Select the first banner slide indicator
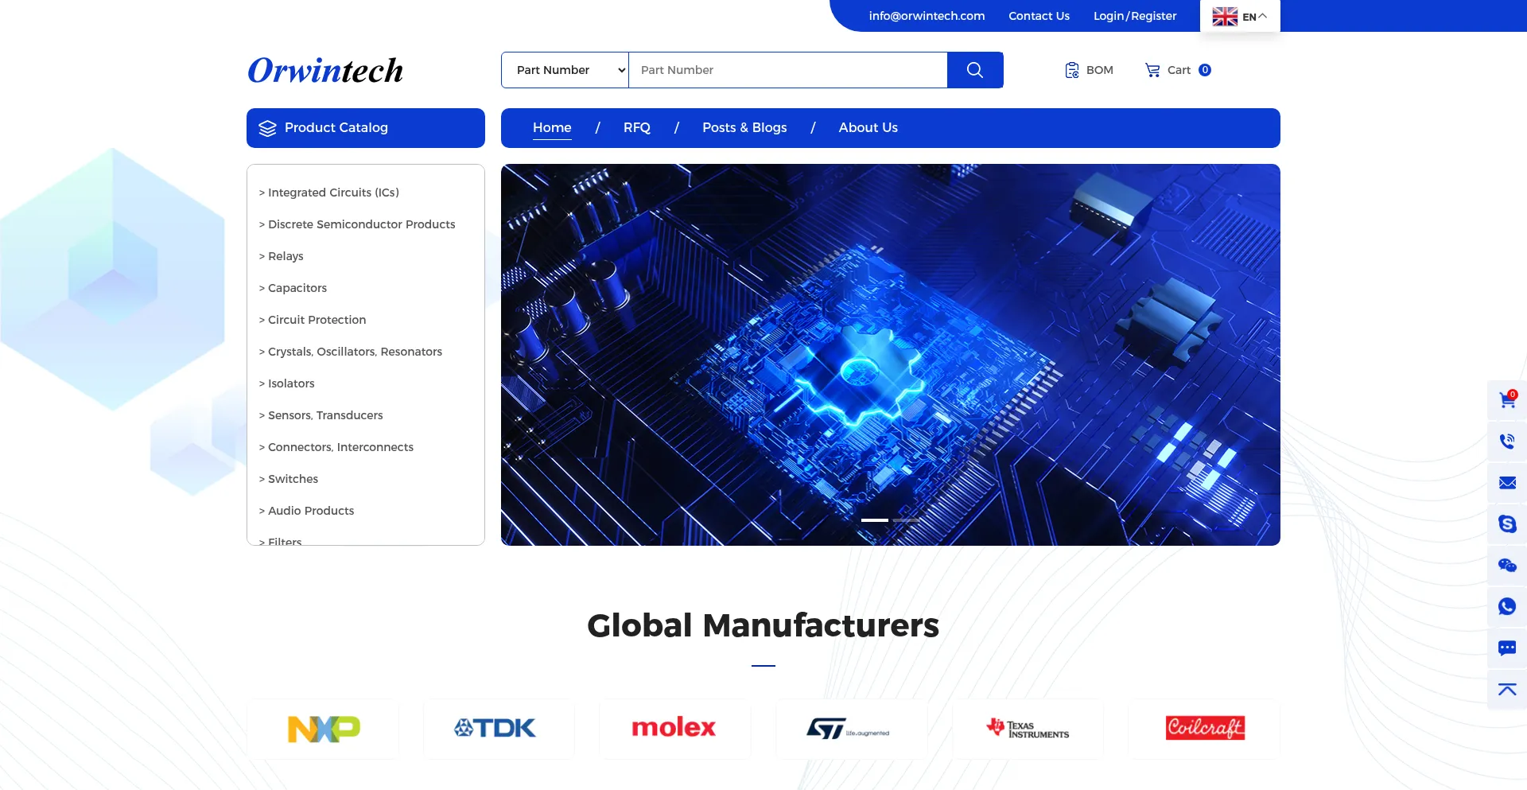The height and width of the screenshot is (790, 1527). click(x=875, y=520)
